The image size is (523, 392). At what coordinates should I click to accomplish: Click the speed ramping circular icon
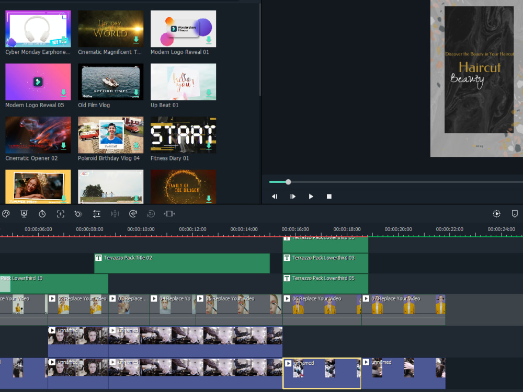(151, 214)
